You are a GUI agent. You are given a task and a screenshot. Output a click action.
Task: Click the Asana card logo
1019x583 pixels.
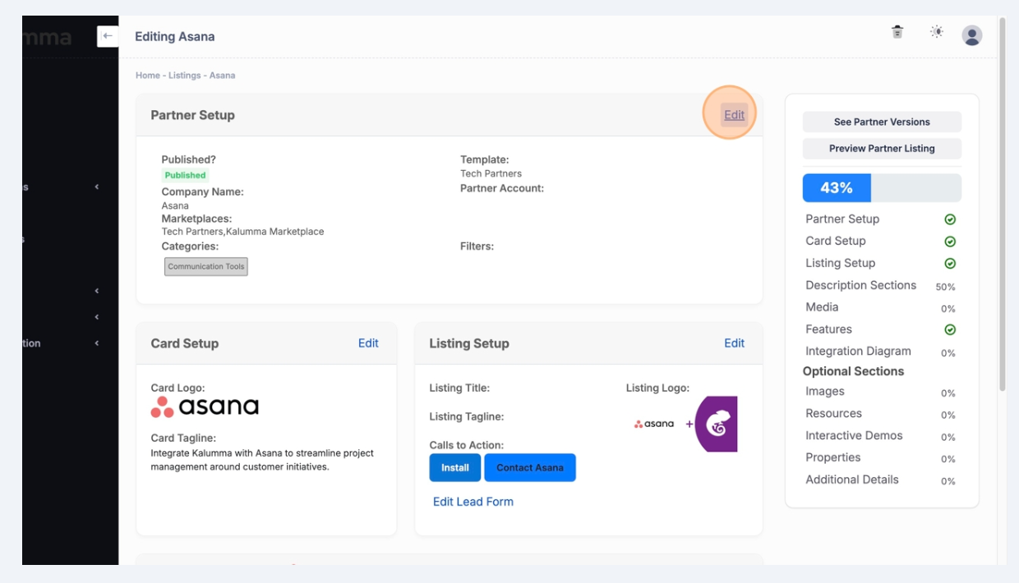[x=205, y=406]
